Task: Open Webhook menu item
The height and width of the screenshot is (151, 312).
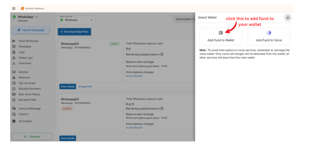Action: (x=24, y=78)
